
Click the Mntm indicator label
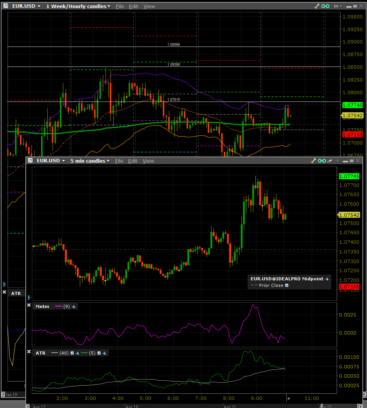point(42,306)
